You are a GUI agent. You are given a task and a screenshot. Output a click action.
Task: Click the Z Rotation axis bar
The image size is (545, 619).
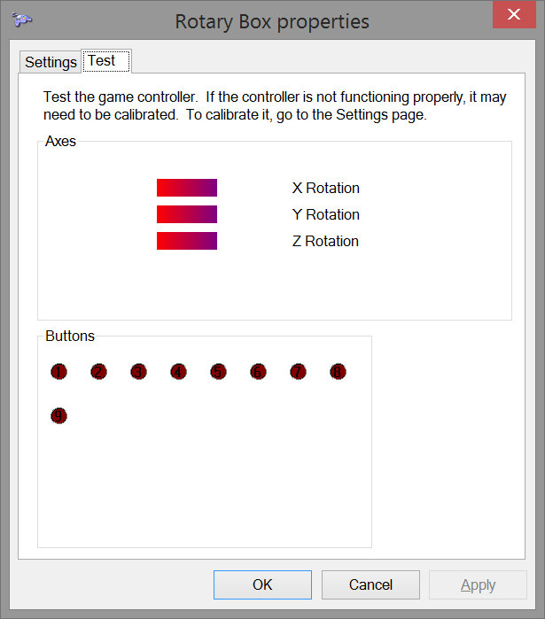(187, 241)
